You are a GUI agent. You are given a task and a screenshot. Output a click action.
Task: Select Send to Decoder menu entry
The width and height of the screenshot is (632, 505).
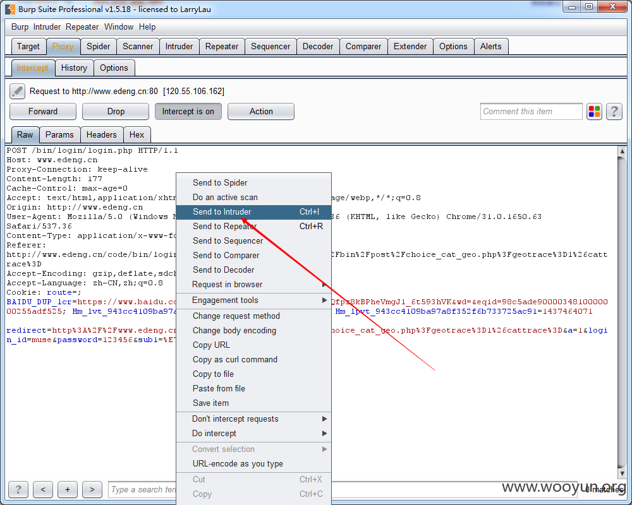253,270
